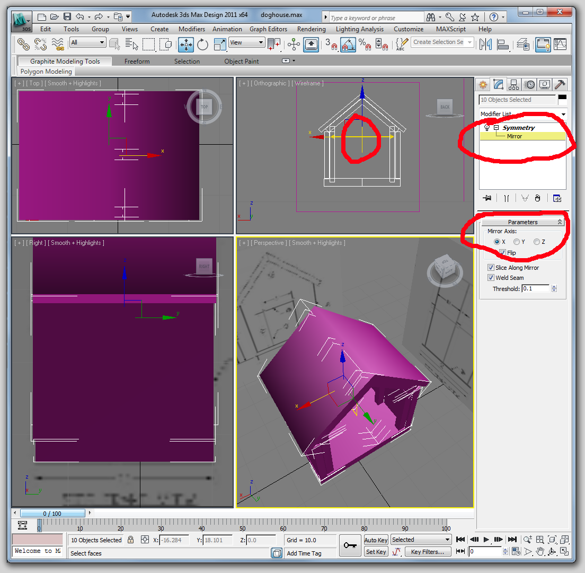
Task: Switch to the Freeform ribbon tab
Action: [137, 61]
